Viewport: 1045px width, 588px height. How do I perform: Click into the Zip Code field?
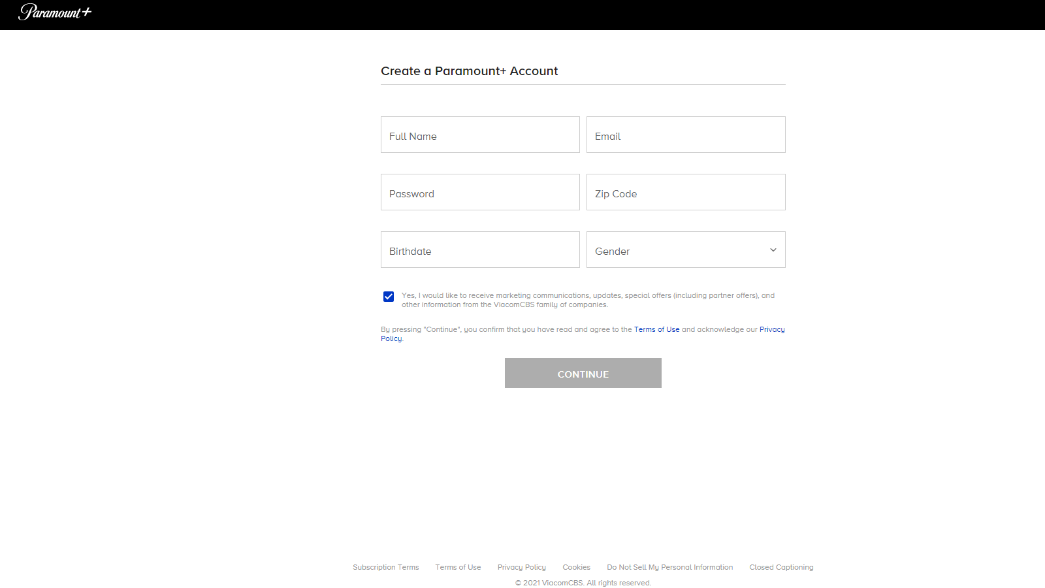pos(686,192)
